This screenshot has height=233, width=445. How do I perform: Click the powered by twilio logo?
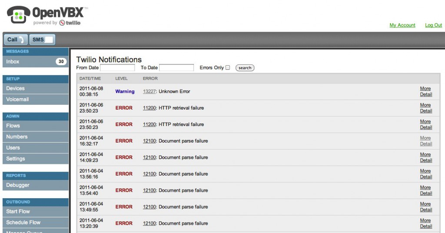pos(57,23)
